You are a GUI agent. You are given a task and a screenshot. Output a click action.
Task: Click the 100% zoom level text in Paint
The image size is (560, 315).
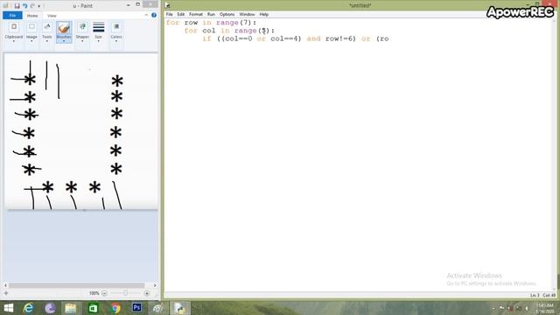click(x=94, y=293)
